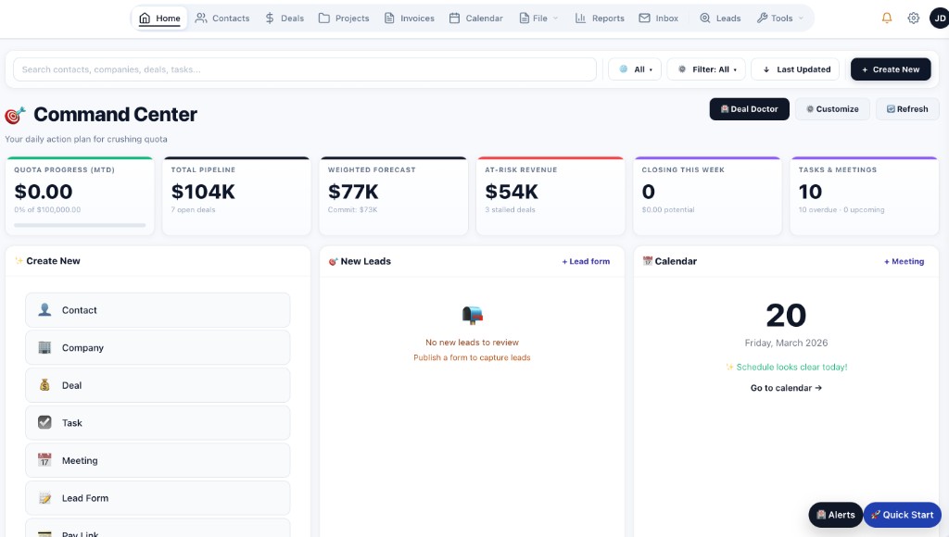The height and width of the screenshot is (537, 949).
Task: Select the Contact icon in Create New panel
Action: tap(44, 309)
